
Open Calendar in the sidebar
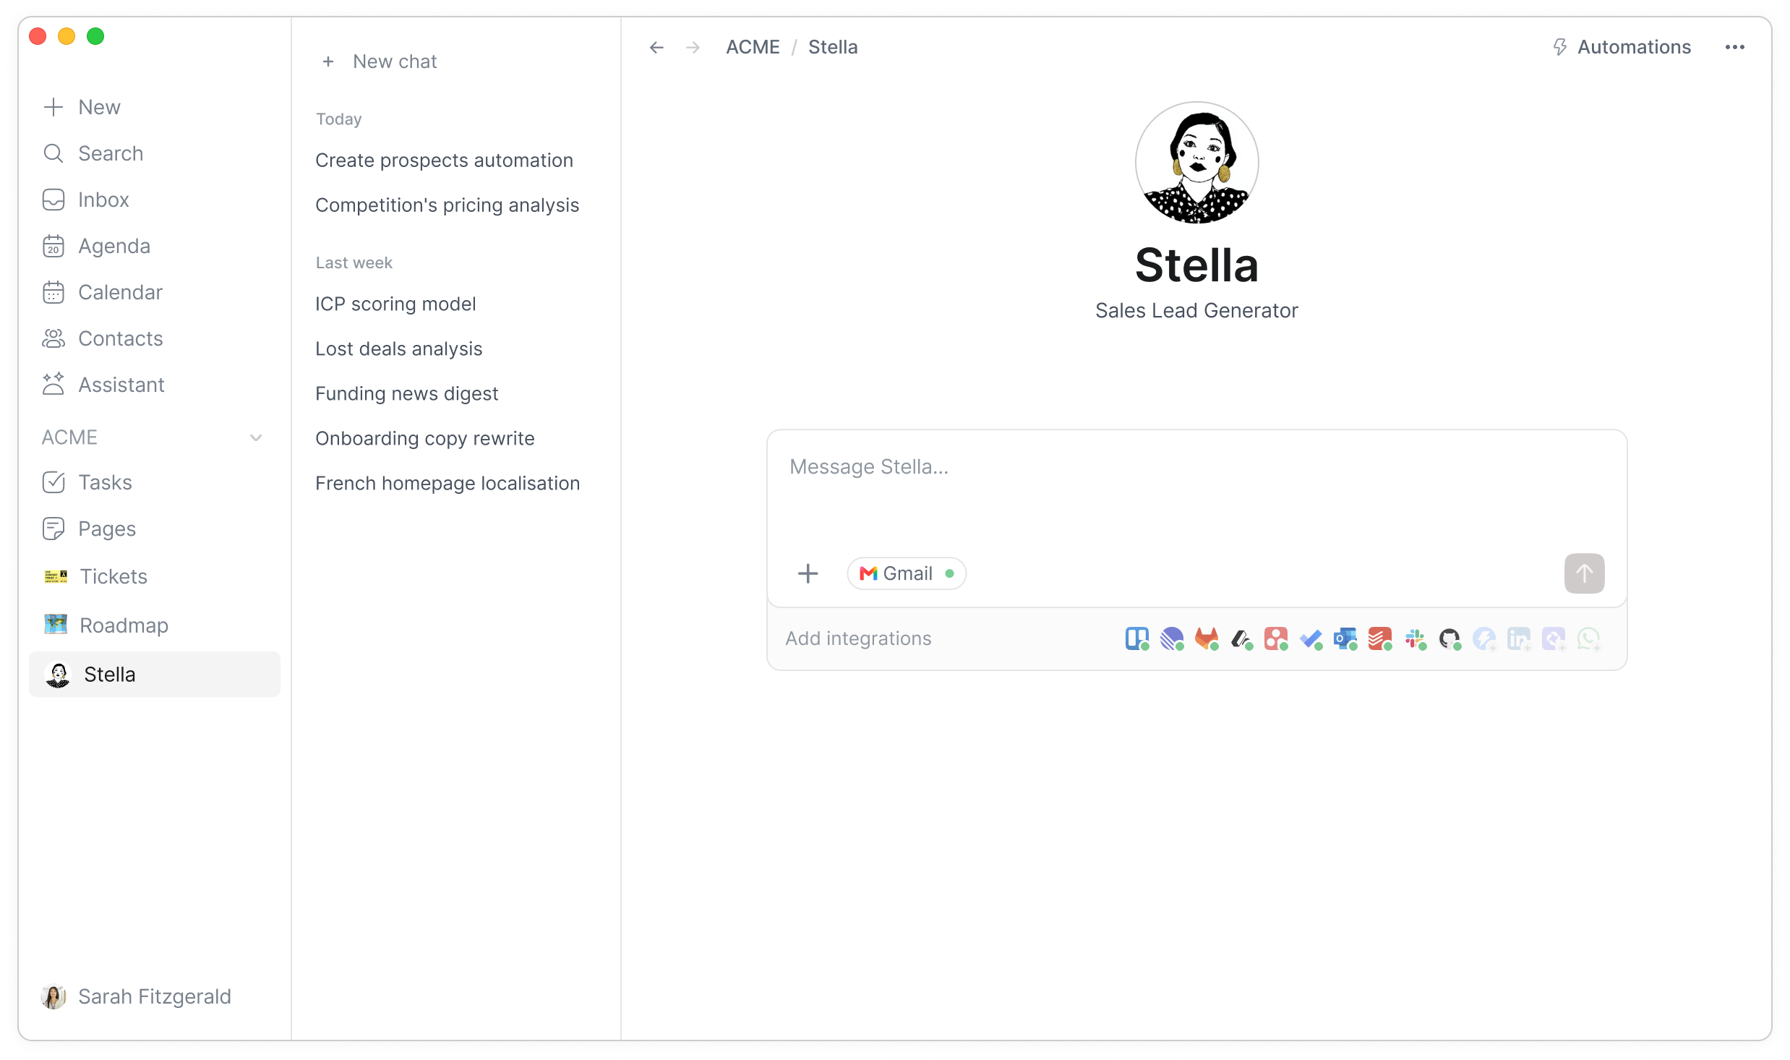tap(154, 292)
